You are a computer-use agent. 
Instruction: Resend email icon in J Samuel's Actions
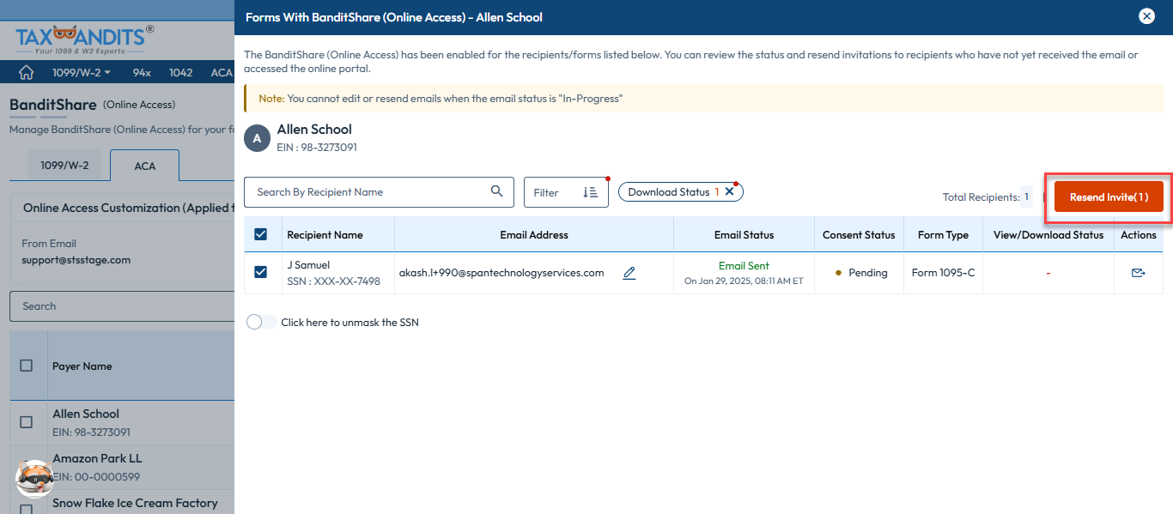pos(1139,273)
